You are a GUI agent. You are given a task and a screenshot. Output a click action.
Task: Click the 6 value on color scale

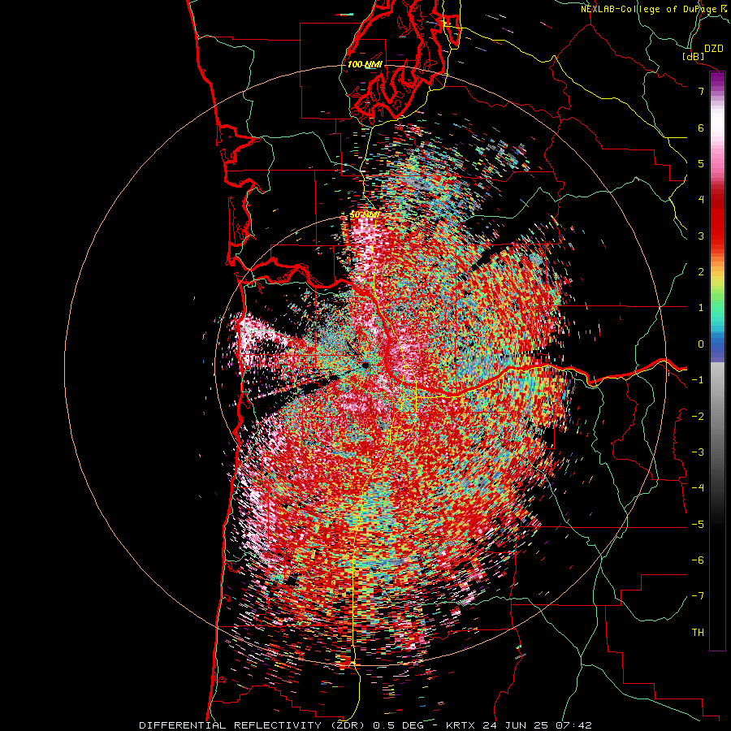tap(701, 128)
